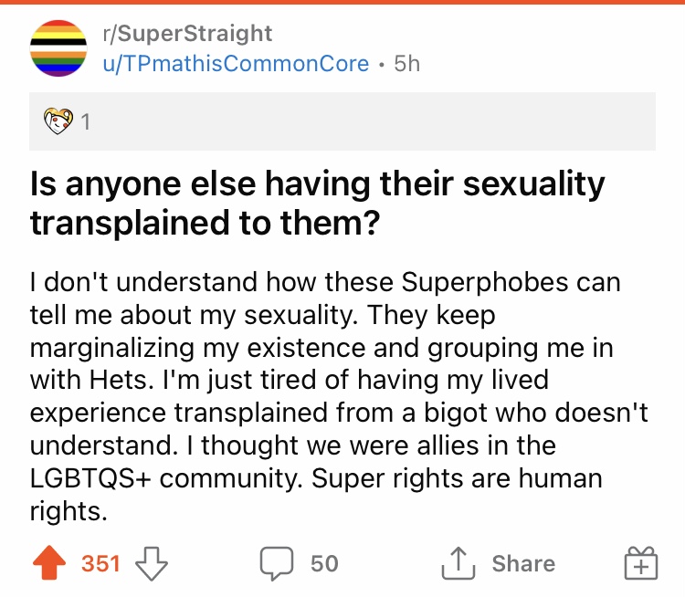This screenshot has height=597, width=685.
Task: Upvote the post with the orange arrow
Action: pyautogui.click(x=51, y=563)
